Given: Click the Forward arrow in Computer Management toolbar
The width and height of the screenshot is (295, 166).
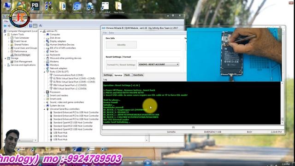Looking at the screenshot, I should point(9,26).
